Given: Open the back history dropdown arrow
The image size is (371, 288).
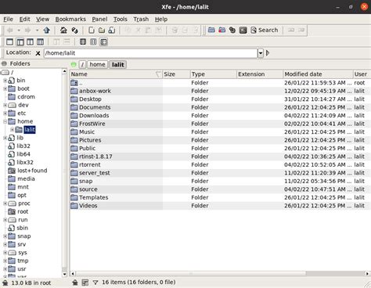Looking at the screenshot, I should point(19,31).
